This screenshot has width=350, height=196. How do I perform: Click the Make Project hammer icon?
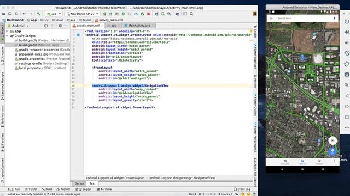[x=38, y=14]
